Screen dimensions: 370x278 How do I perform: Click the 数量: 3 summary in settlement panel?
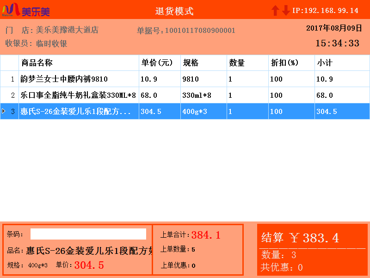(278, 255)
